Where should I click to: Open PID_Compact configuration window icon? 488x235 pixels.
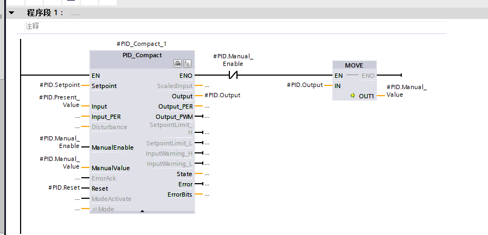point(178,64)
